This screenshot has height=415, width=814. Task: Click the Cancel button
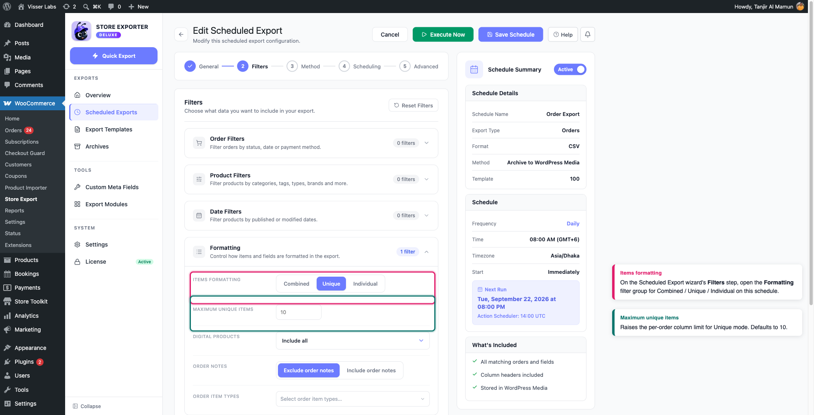(390, 35)
